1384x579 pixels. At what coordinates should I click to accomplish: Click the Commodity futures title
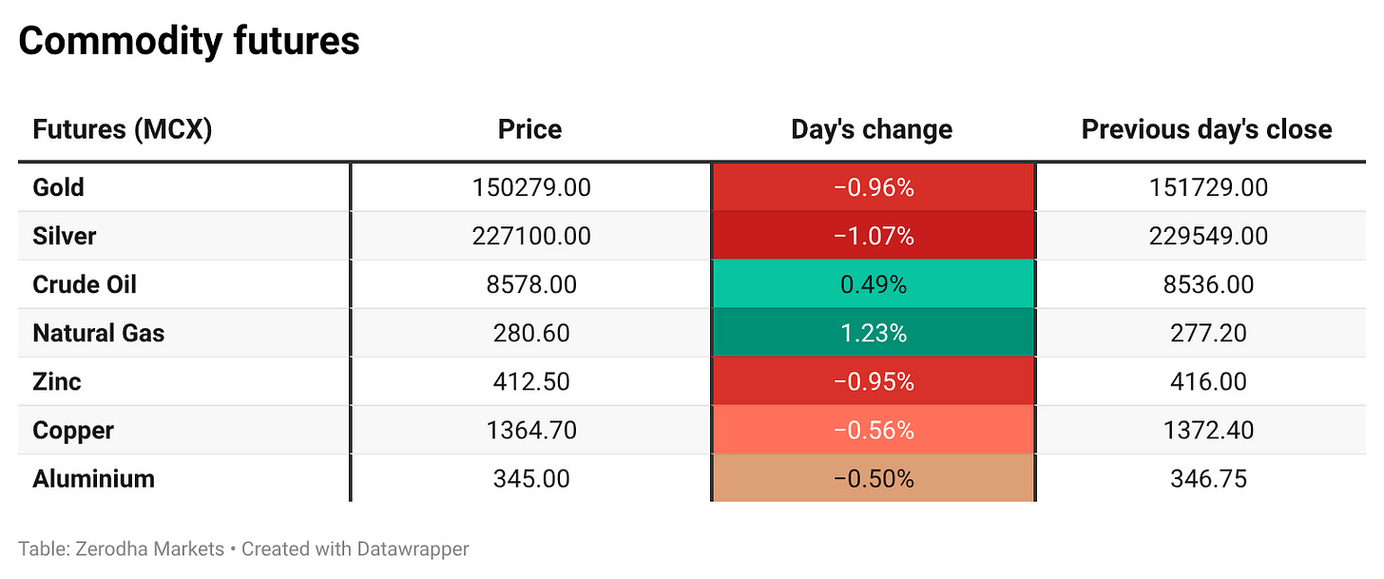[189, 42]
